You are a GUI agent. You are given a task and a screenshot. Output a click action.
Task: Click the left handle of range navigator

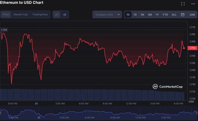(1, 113)
